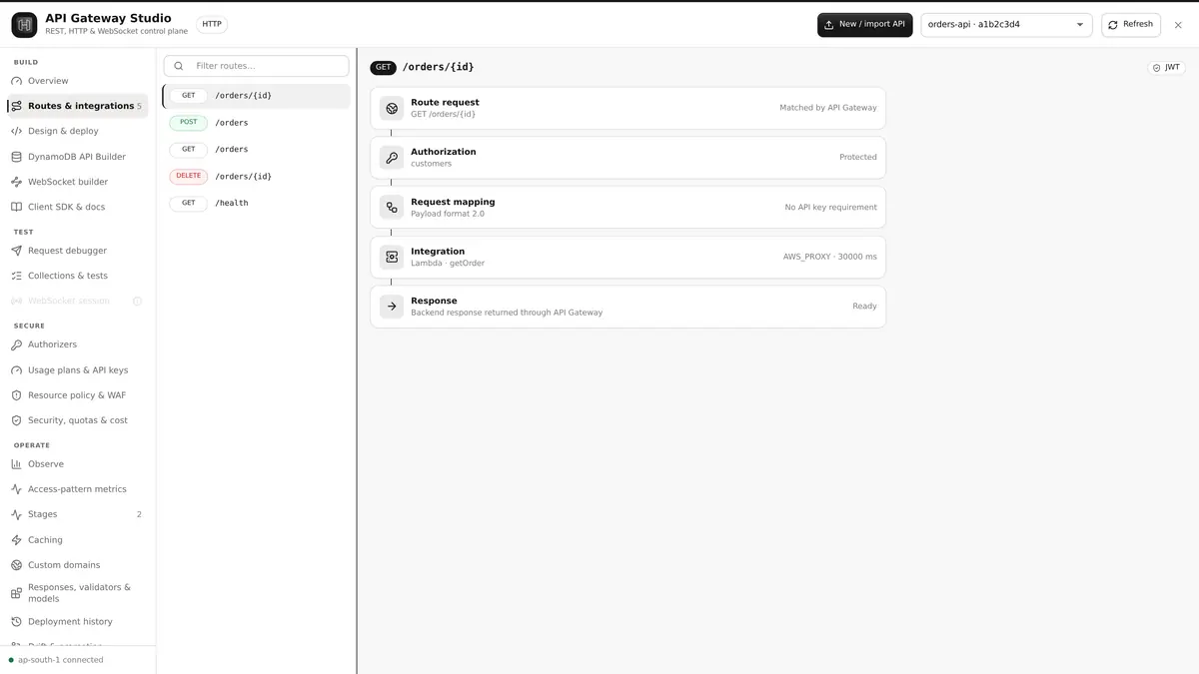
Task: Click the JWT badge button
Action: (1166, 68)
